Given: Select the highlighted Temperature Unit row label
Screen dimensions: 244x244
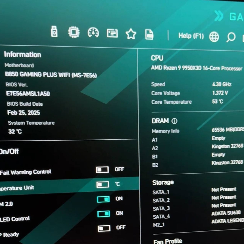Looking at the screenshot, I should [x=17, y=188].
